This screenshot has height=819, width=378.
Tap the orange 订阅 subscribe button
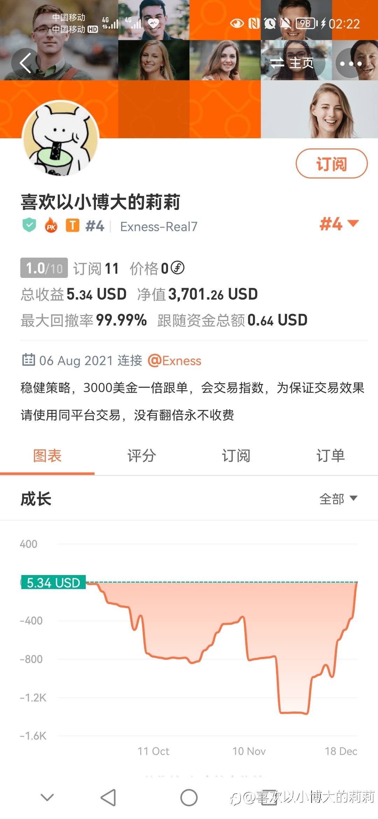click(x=331, y=164)
